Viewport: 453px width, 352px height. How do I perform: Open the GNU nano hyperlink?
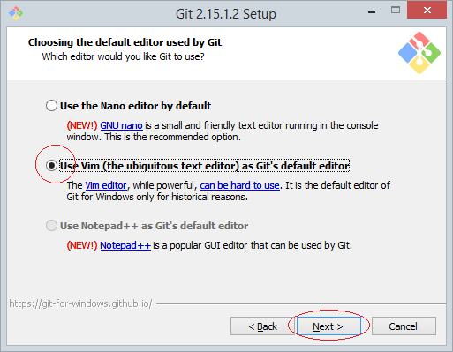tap(121, 125)
